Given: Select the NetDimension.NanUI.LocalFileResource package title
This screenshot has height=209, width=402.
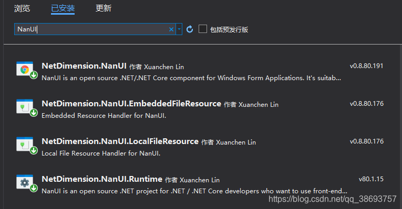Looking at the screenshot, I should click(120, 141).
